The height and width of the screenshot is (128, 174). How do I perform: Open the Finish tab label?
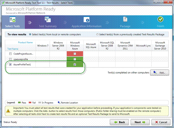coord(160,26)
